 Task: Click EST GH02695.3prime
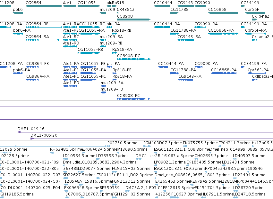coord(211,156)
